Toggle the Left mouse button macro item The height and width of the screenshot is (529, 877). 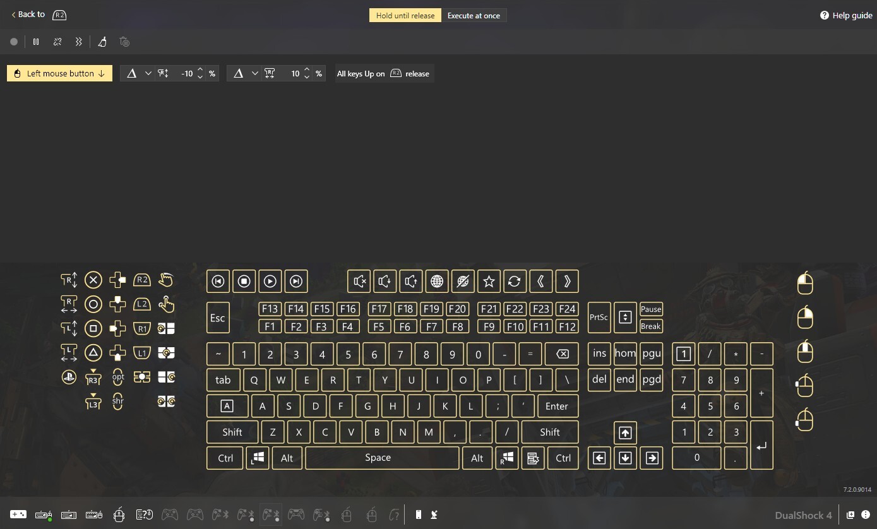tap(59, 74)
